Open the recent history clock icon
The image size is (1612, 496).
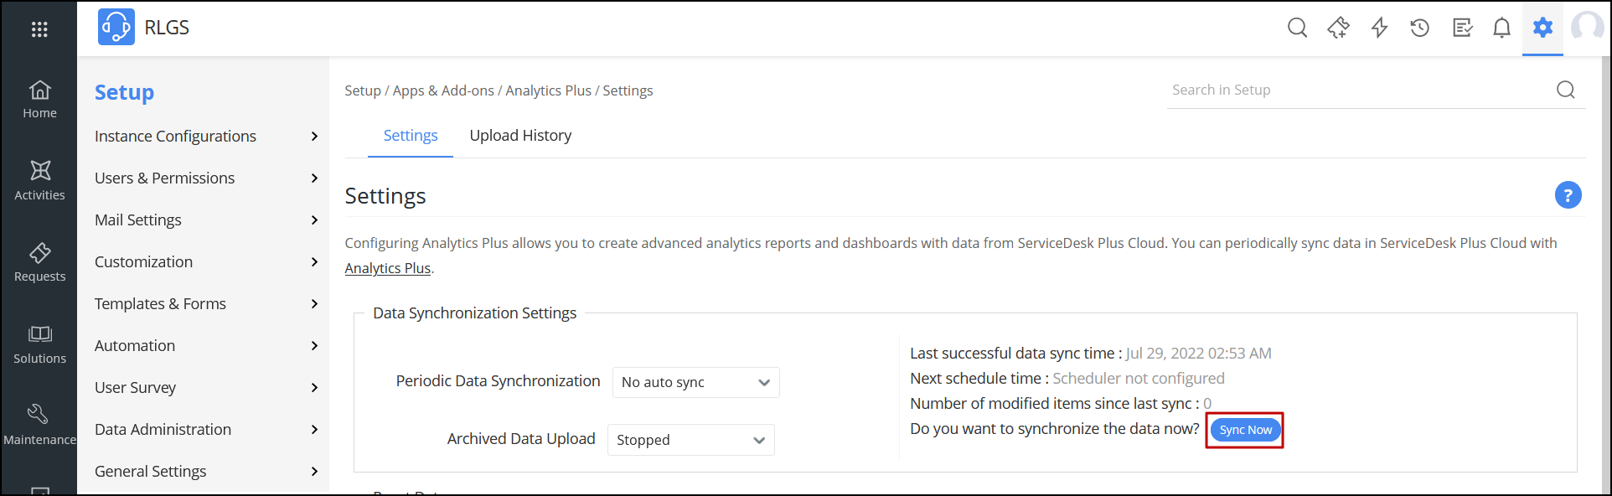click(x=1420, y=28)
